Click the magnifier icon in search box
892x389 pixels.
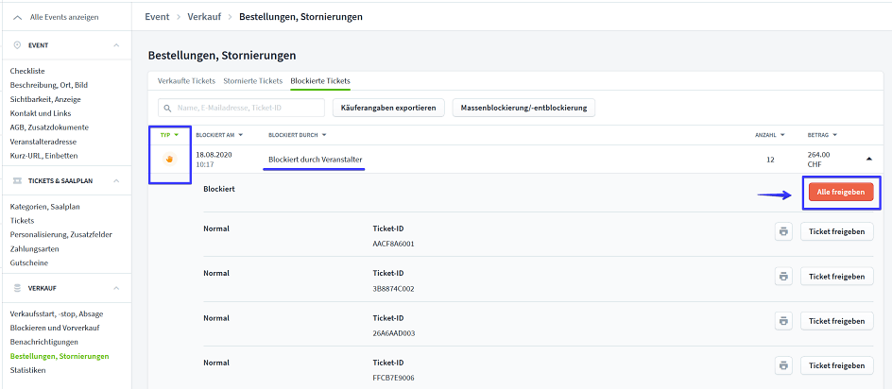169,108
